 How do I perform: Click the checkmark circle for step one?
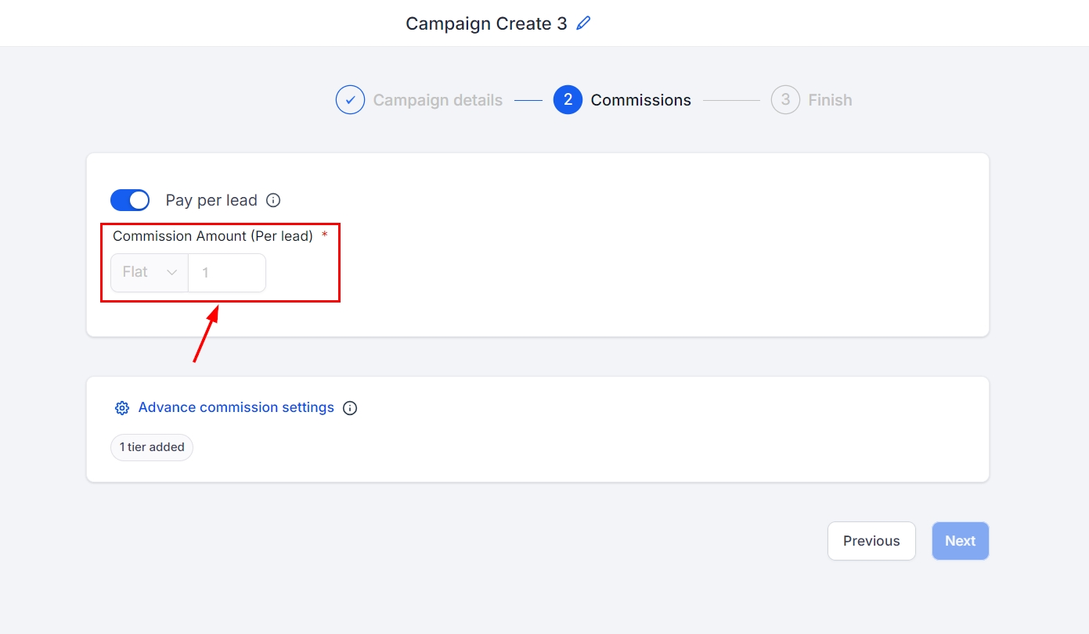click(x=350, y=100)
